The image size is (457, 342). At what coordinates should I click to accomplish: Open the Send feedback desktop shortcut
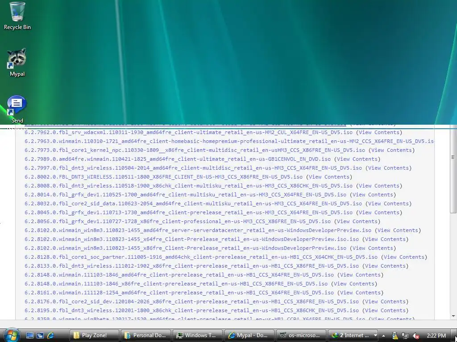17,110
